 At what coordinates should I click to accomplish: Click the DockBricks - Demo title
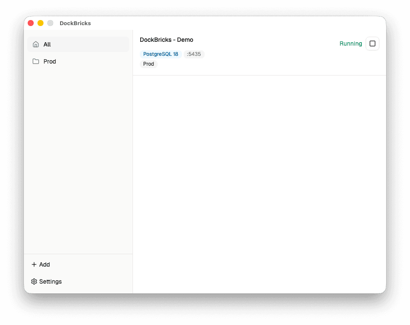click(x=166, y=40)
